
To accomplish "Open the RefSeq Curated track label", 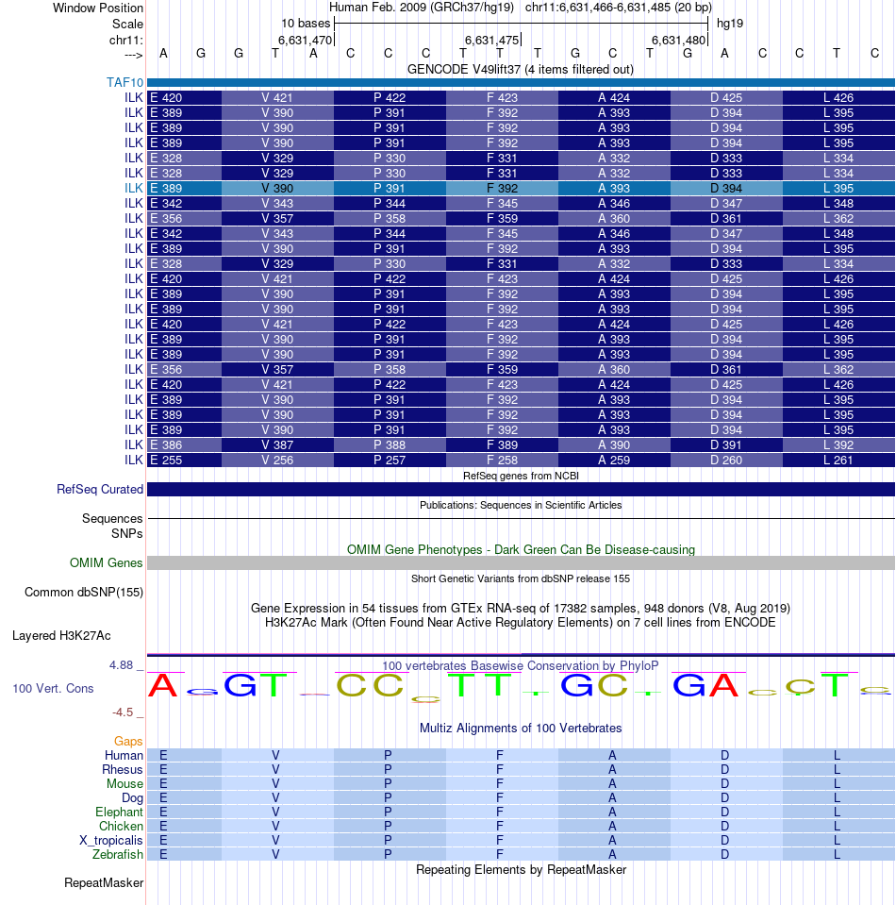I will (100, 490).
